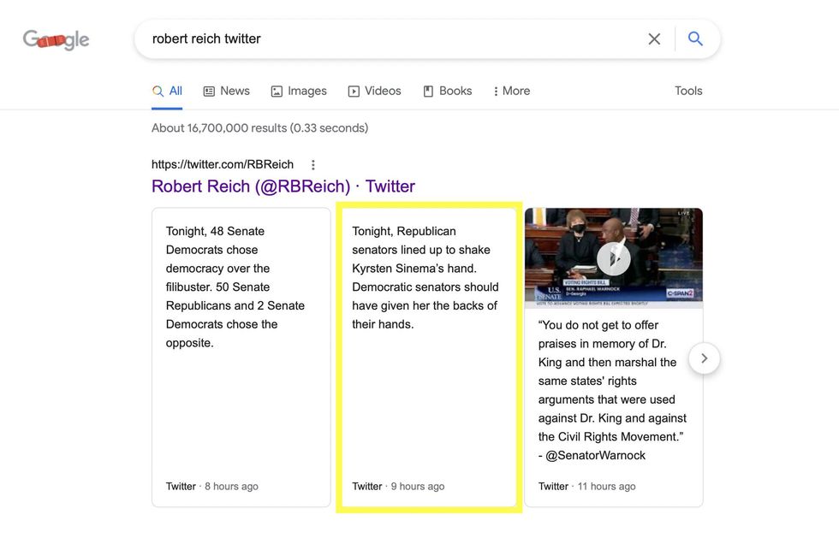This screenshot has width=839, height=544.
Task: Switch to the Images tab
Action: [299, 91]
